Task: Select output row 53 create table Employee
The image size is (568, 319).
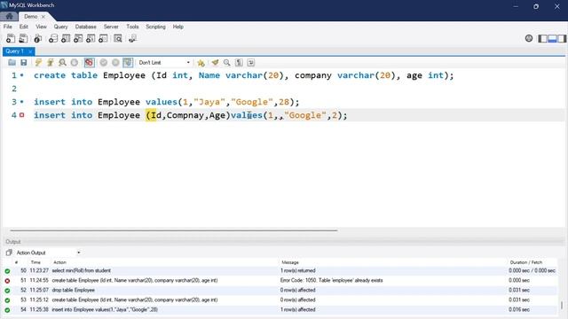Action: (x=280, y=300)
